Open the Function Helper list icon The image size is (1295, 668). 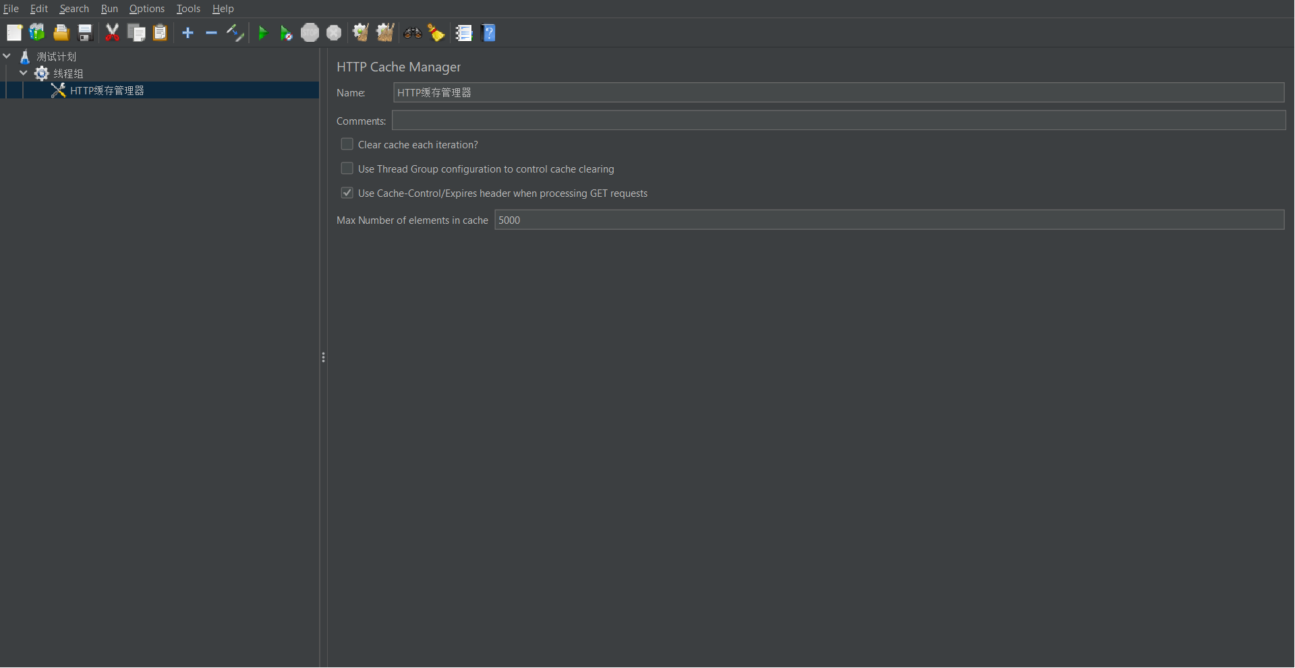463,32
